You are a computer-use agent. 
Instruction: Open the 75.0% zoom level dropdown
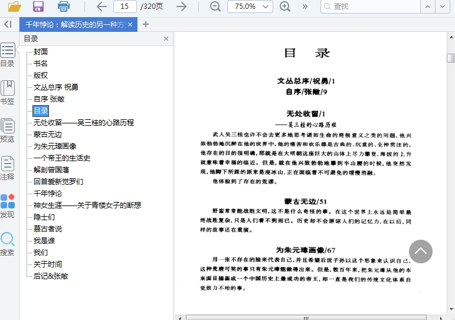pos(250,6)
